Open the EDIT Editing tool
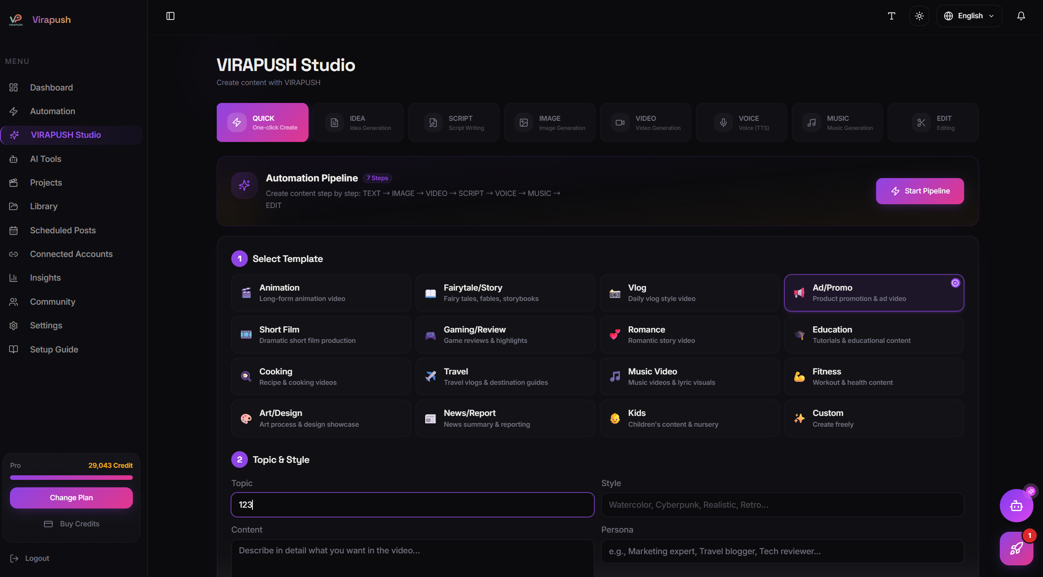Image resolution: width=1043 pixels, height=577 pixels. point(933,122)
